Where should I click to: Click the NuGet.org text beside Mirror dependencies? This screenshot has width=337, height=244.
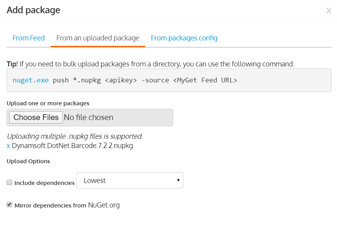104,205
